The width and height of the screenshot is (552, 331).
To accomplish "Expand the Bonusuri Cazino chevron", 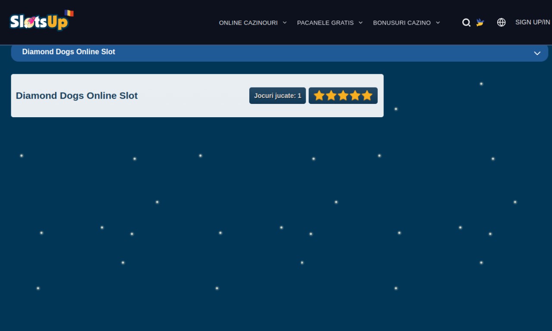I will pyautogui.click(x=438, y=22).
